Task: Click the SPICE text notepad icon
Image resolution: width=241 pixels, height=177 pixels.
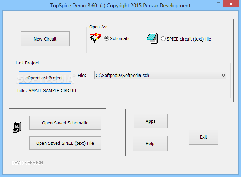Action: [x=152, y=38]
